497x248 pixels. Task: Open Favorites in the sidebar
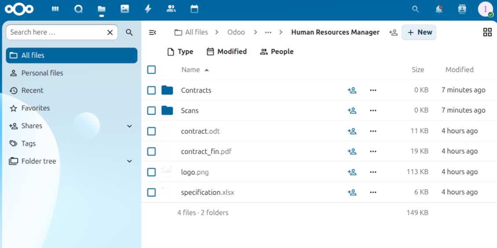35,108
